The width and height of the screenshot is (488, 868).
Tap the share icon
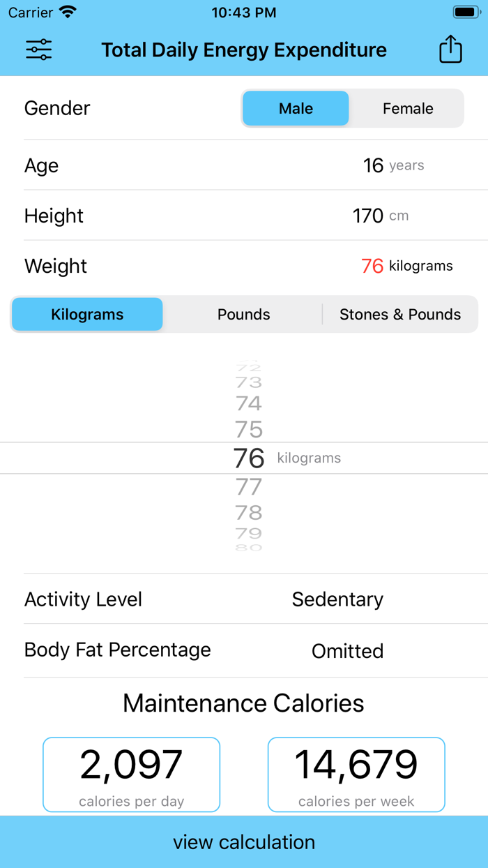click(450, 50)
